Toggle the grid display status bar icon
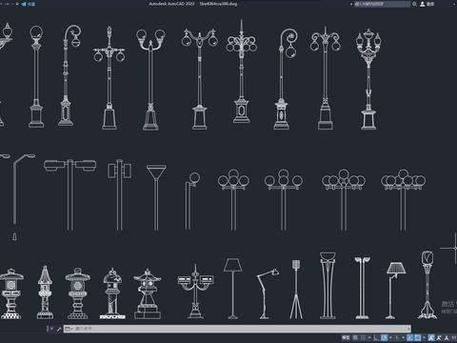Screen dimensions: 457x343 355,337
